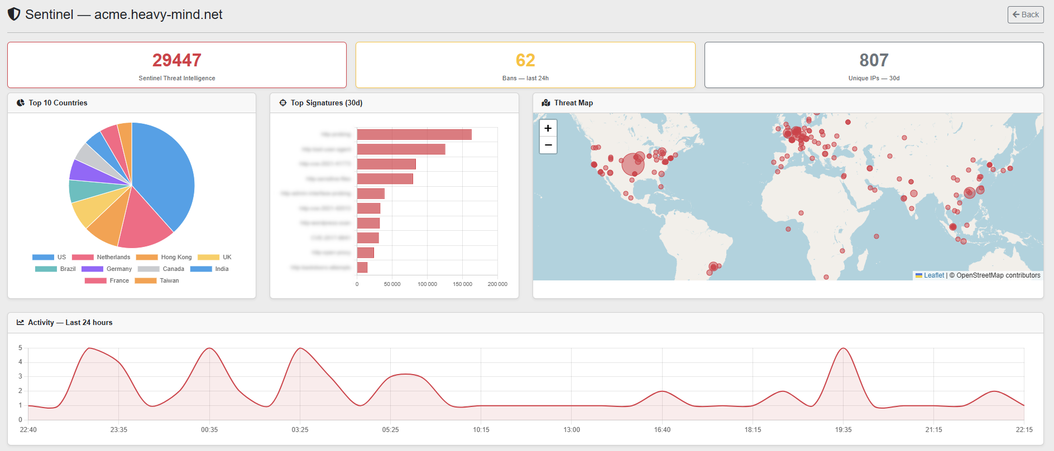Click the Sentinel Threat Intelligence label
The height and width of the screenshot is (451, 1054).
177,78
